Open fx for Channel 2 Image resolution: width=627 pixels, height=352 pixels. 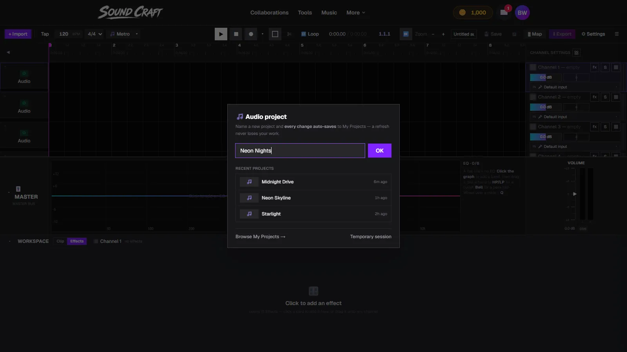(594, 97)
